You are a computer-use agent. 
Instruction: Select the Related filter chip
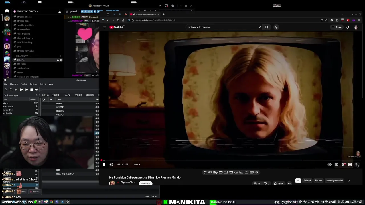307,181
